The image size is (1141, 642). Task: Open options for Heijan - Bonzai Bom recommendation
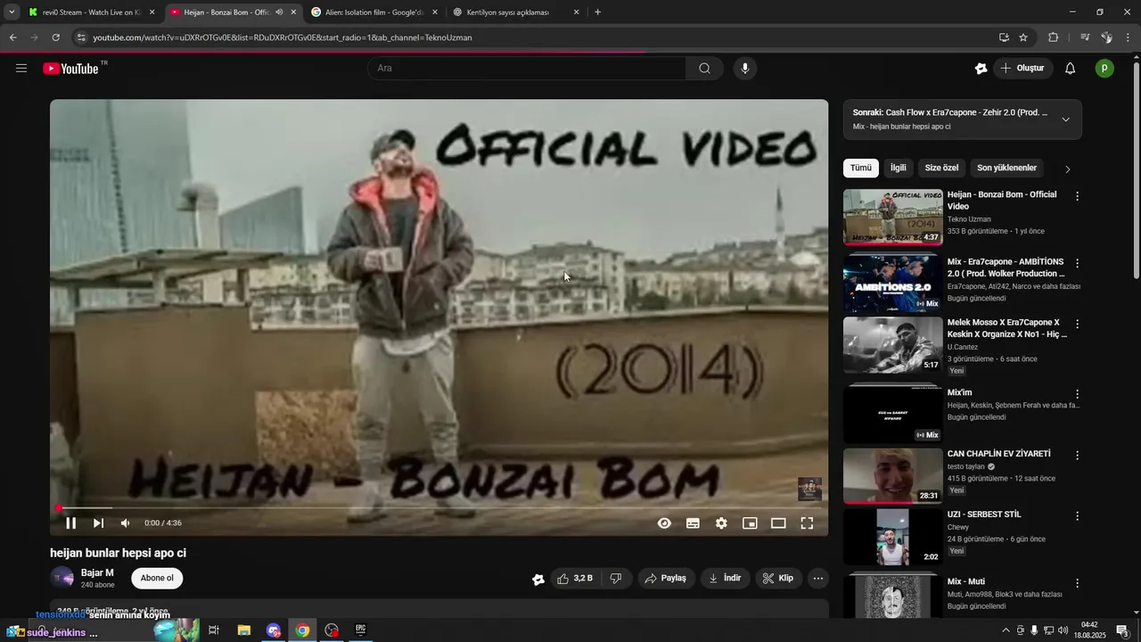click(1077, 196)
